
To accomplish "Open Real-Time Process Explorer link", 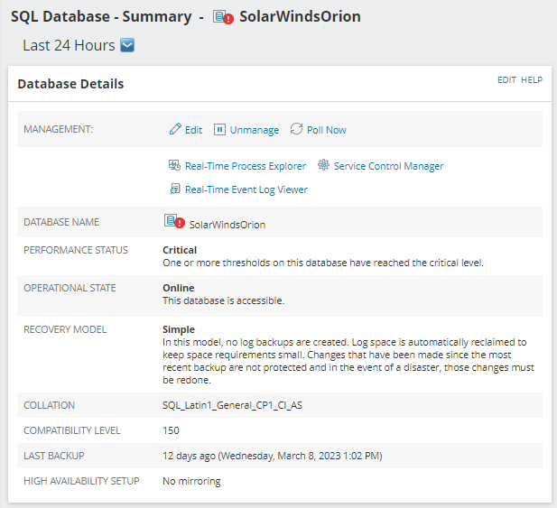I will (x=246, y=166).
